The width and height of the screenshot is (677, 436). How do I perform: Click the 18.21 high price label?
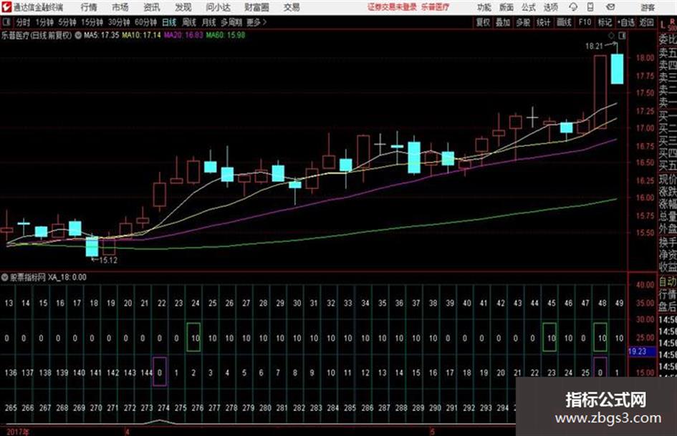(x=594, y=47)
